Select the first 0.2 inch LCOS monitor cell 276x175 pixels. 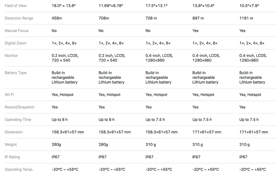[x=65, y=58]
